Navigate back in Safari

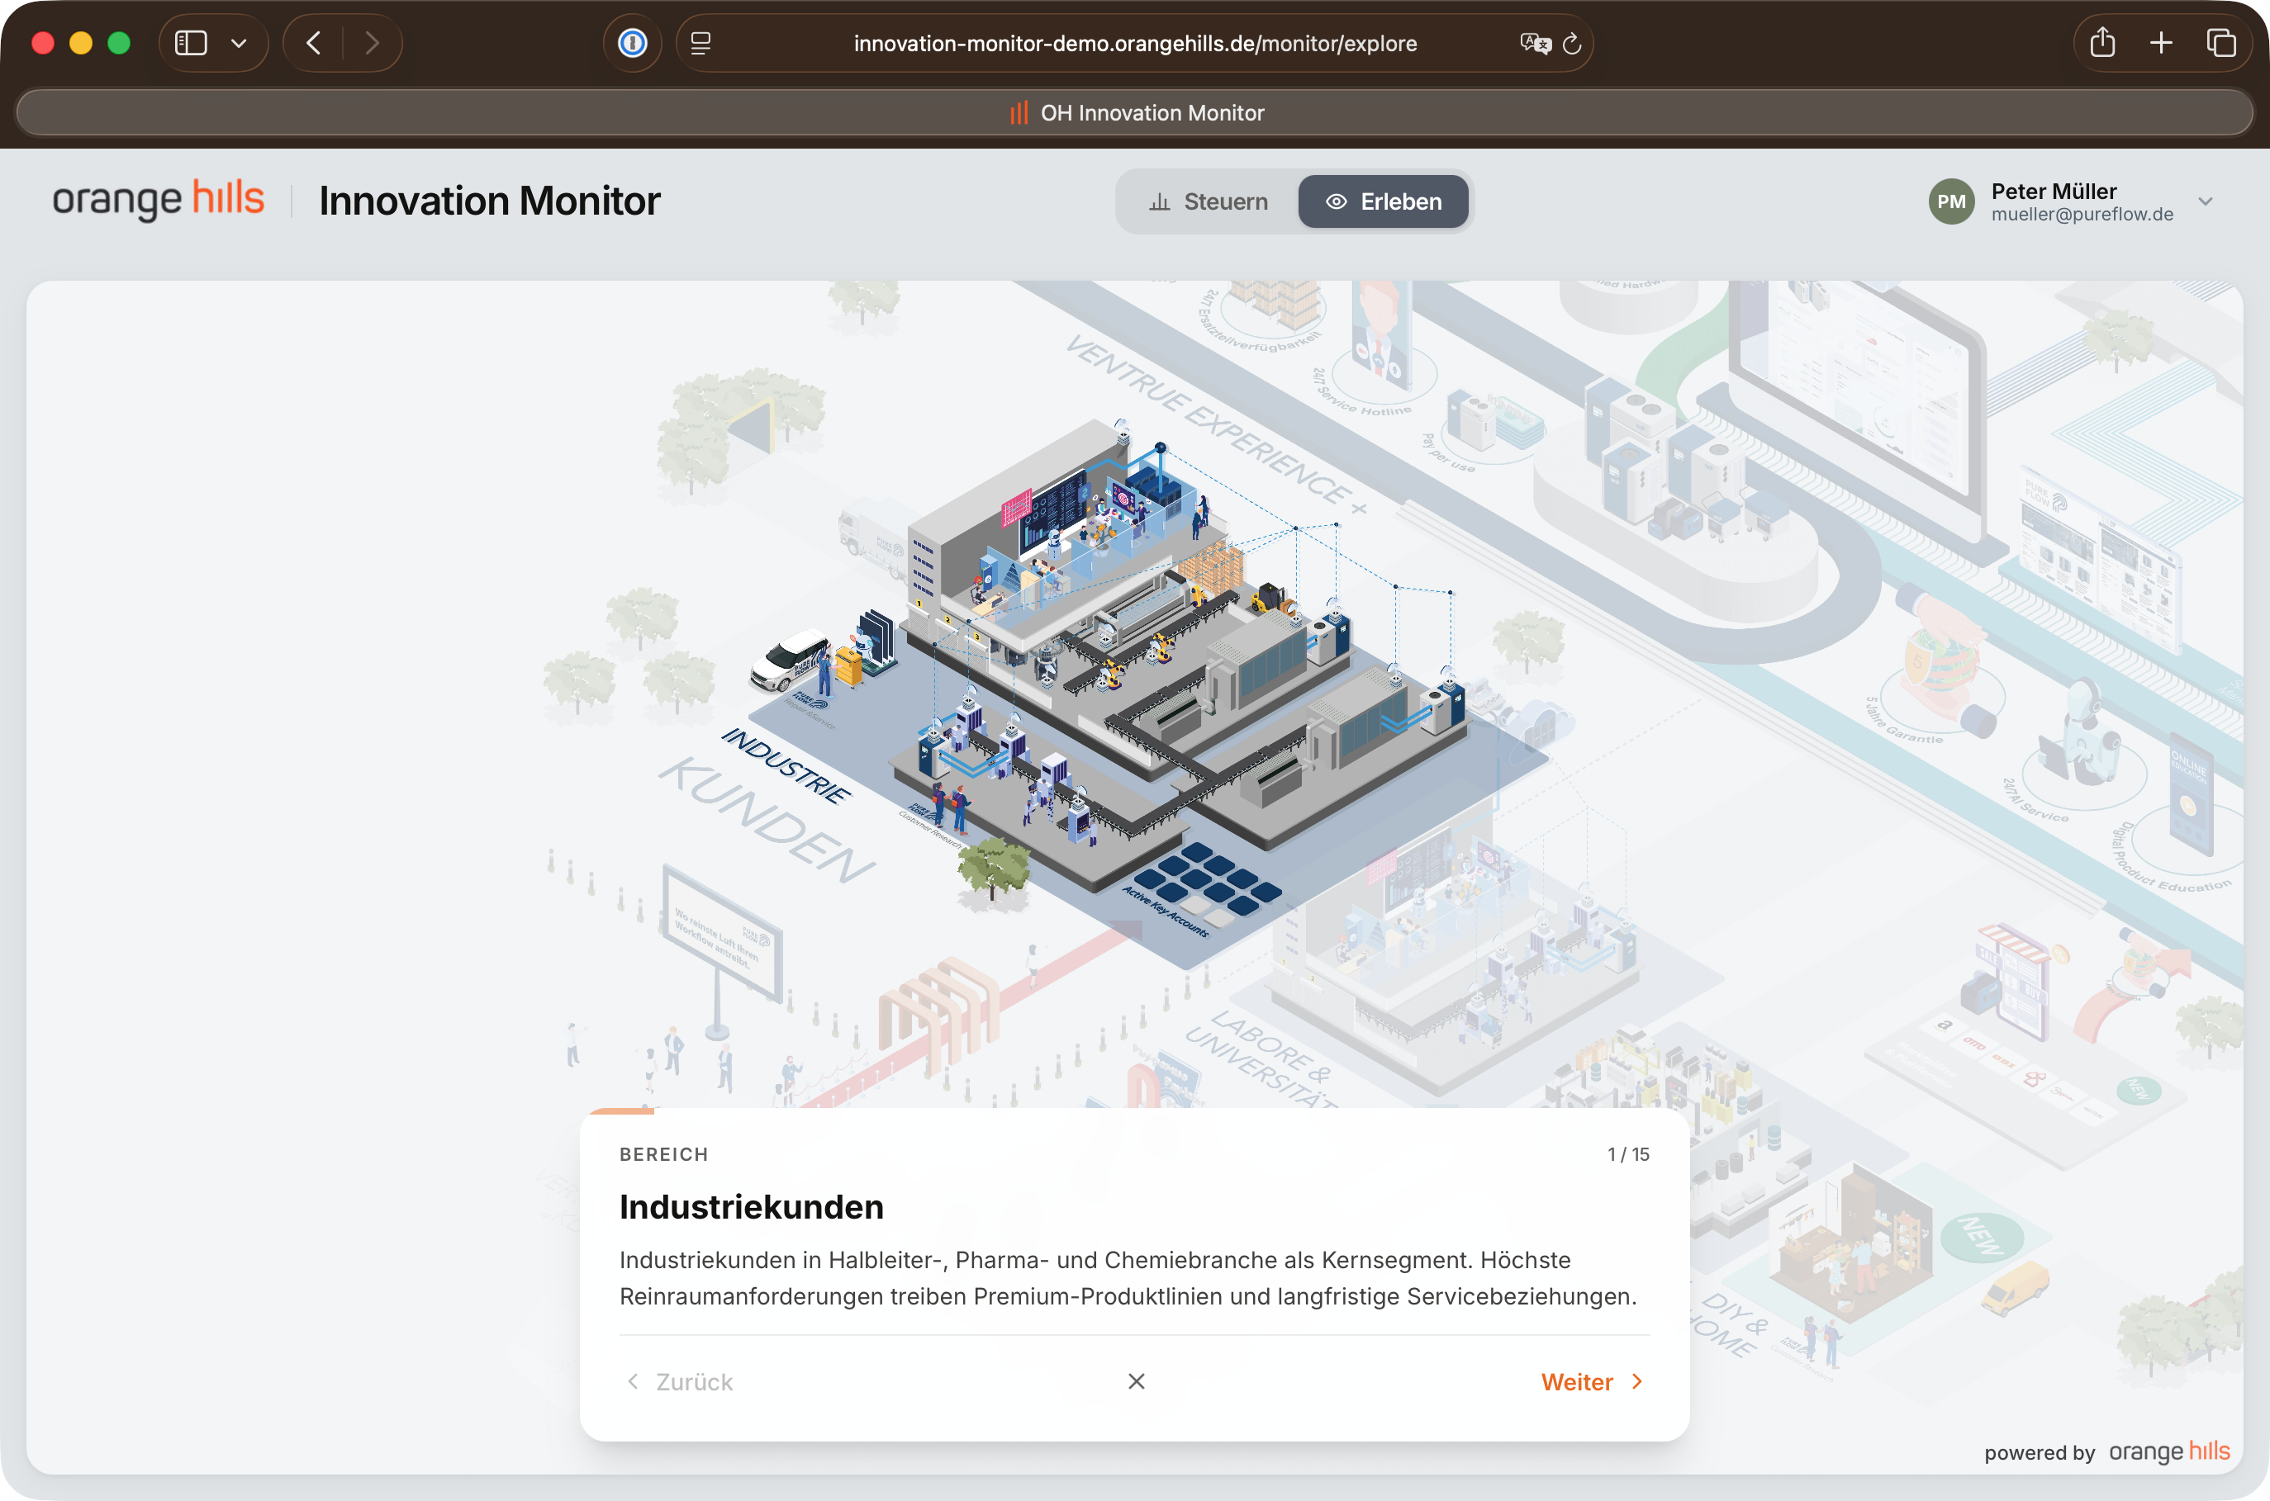click(313, 43)
